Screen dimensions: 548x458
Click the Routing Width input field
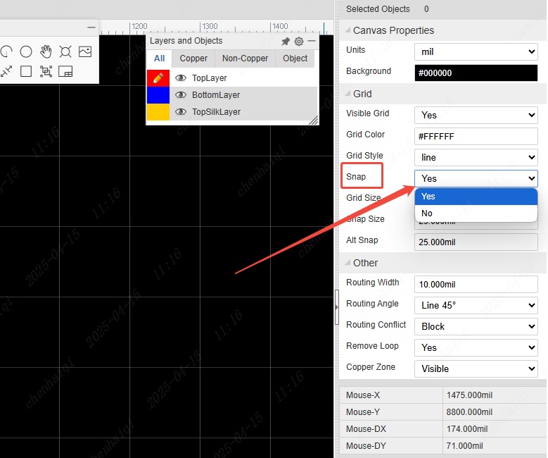coord(476,284)
